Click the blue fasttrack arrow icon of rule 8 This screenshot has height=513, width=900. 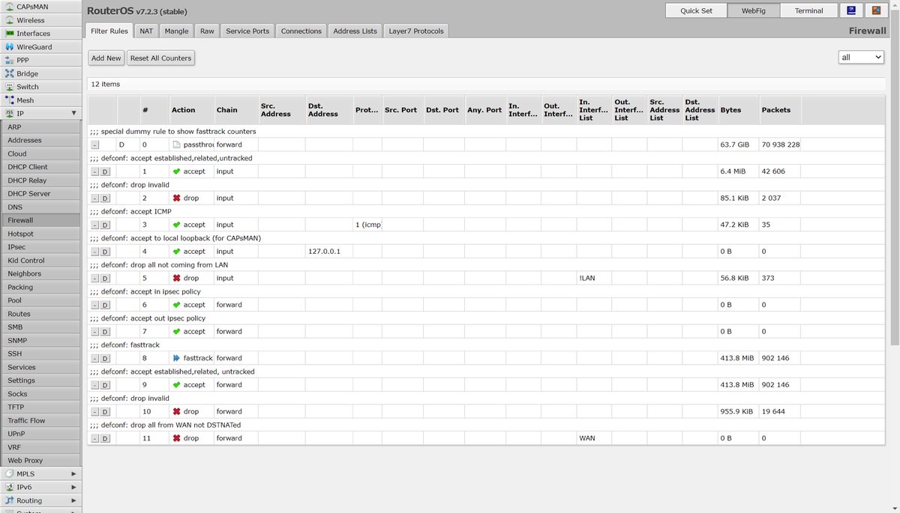tap(176, 358)
